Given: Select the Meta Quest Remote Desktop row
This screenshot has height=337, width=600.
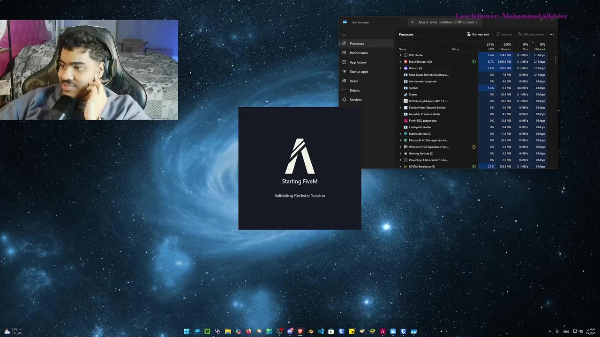Looking at the screenshot, I should tap(472, 75).
